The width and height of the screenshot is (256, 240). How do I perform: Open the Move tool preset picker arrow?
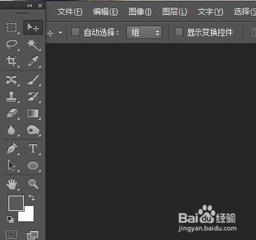(x=60, y=33)
